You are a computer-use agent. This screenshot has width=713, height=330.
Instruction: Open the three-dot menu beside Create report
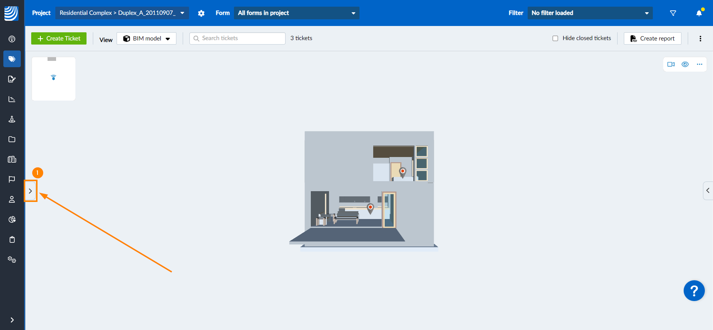click(x=700, y=39)
